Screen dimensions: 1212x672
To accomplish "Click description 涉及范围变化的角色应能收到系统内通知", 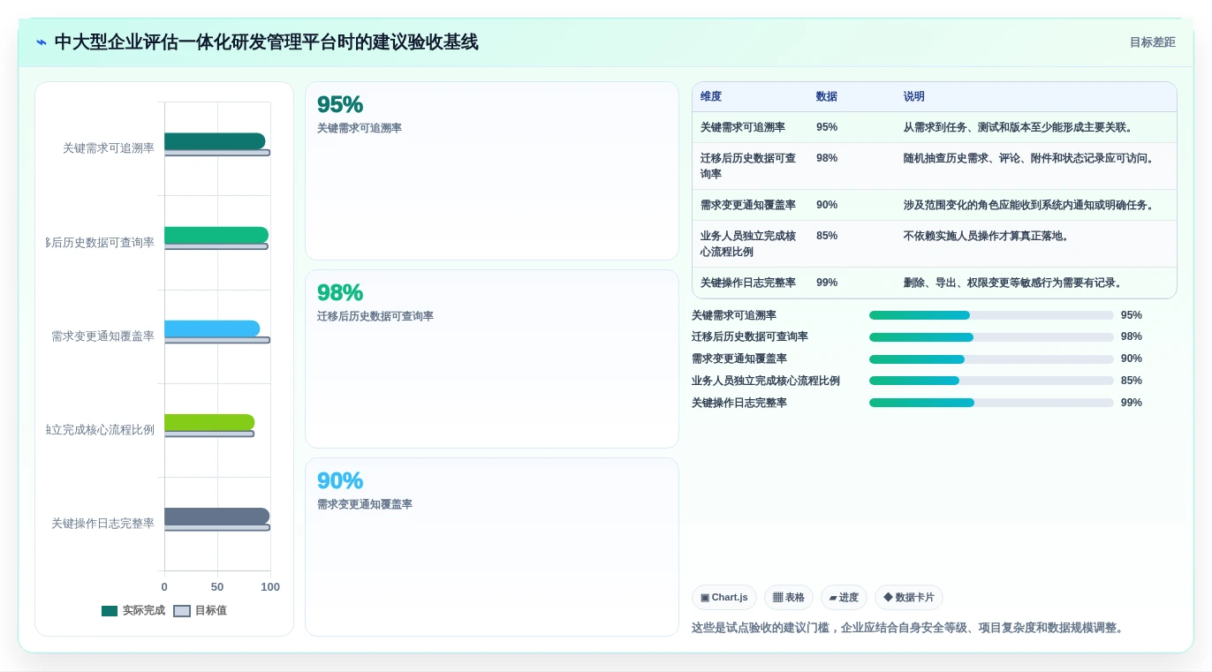I will [x=1029, y=206].
